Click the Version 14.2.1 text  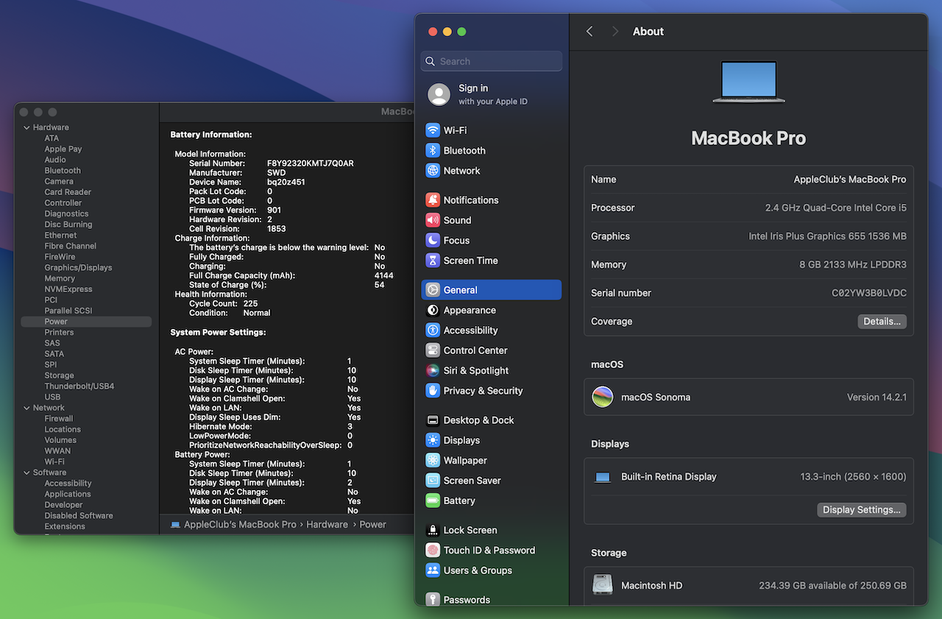877,397
